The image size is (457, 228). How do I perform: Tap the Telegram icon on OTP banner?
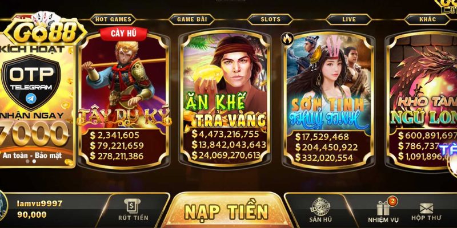[x=31, y=98]
